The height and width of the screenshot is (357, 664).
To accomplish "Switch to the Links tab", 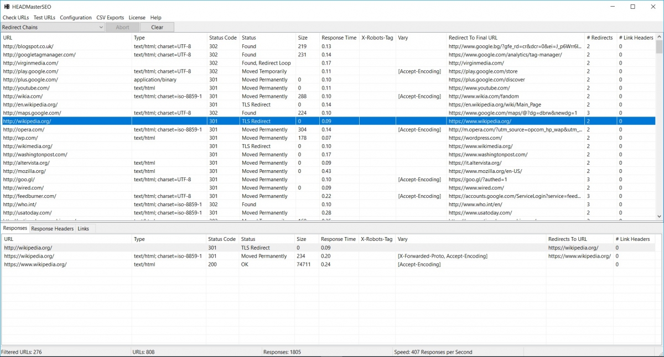I will click(83, 229).
